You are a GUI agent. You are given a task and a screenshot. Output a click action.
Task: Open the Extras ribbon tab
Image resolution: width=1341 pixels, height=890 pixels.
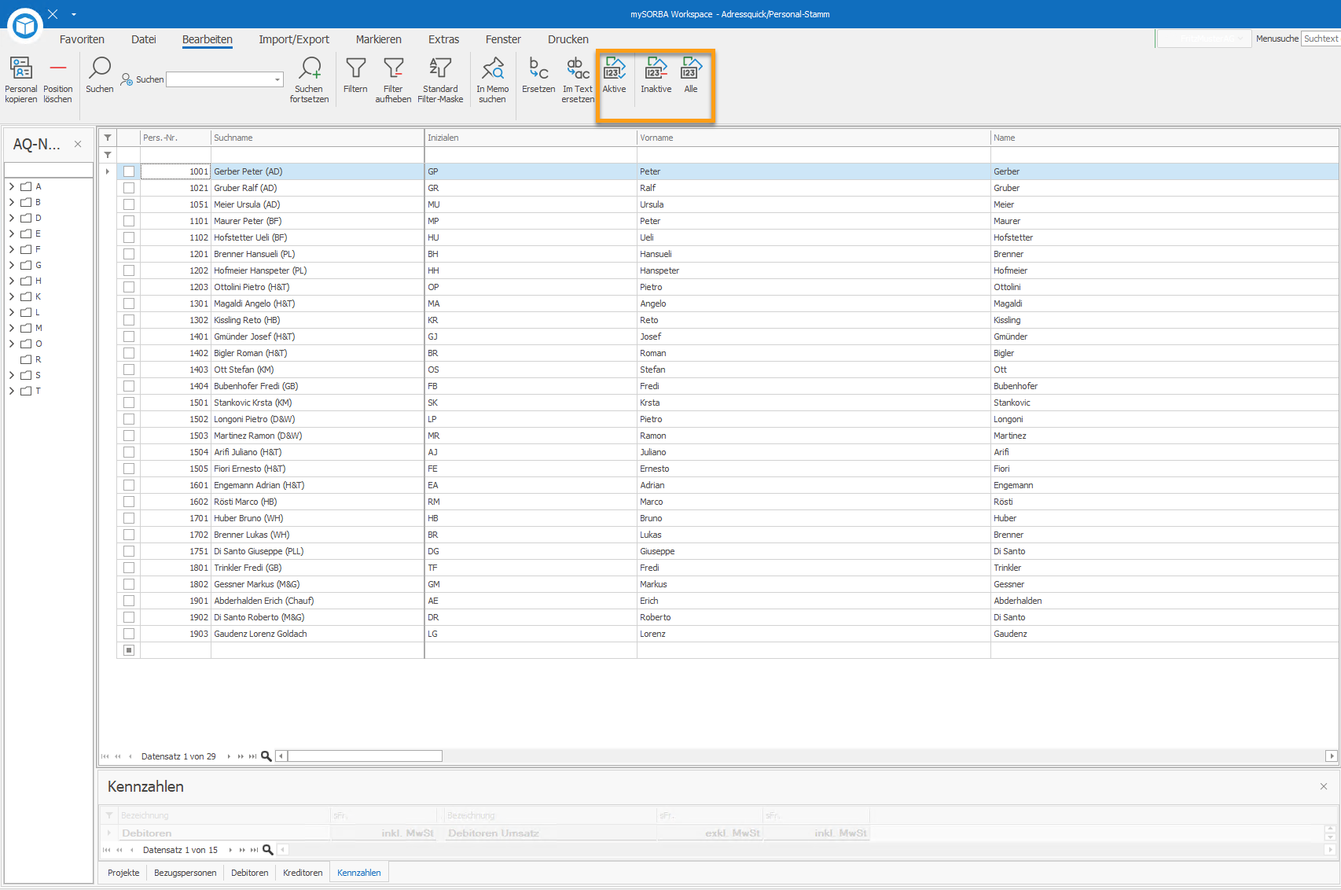[x=444, y=39]
